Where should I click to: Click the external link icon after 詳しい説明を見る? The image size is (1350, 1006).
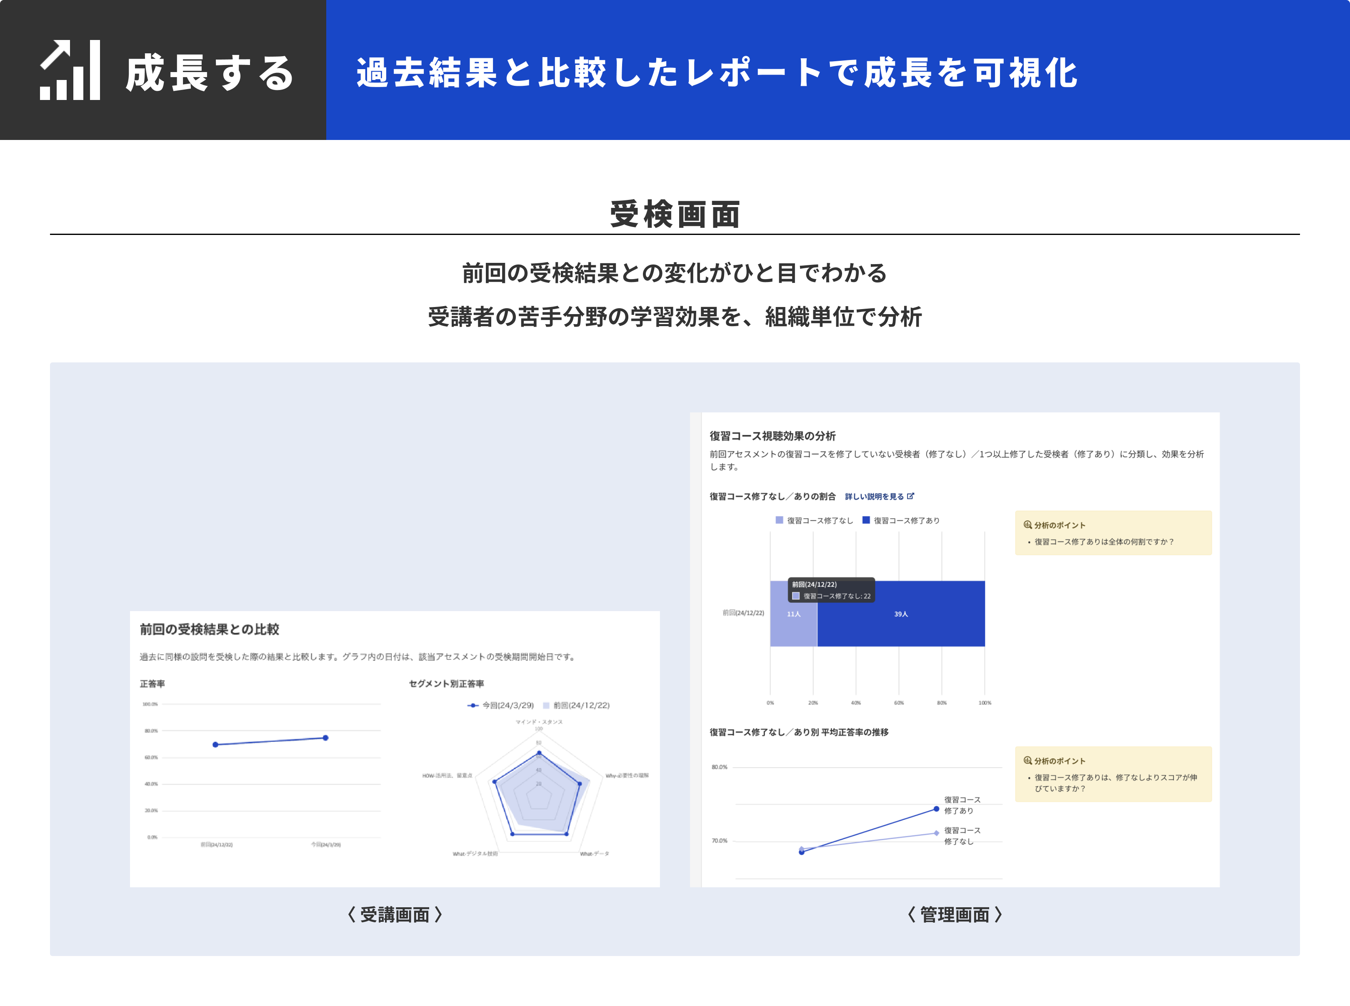point(910,496)
